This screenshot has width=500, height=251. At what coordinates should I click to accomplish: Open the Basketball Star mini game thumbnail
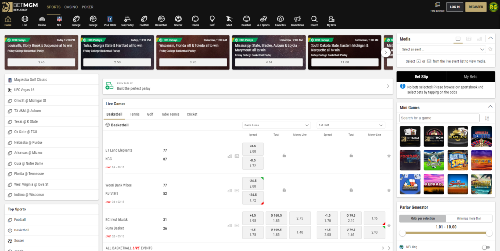pyautogui.click(x=458, y=161)
